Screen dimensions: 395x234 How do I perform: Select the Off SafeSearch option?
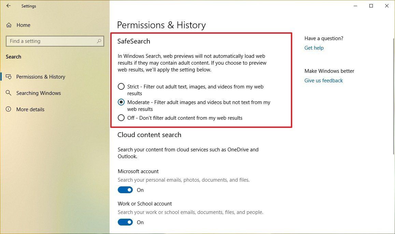click(121, 118)
